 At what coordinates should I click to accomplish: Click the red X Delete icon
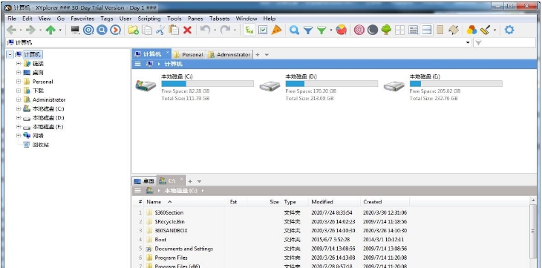pyautogui.click(x=187, y=30)
